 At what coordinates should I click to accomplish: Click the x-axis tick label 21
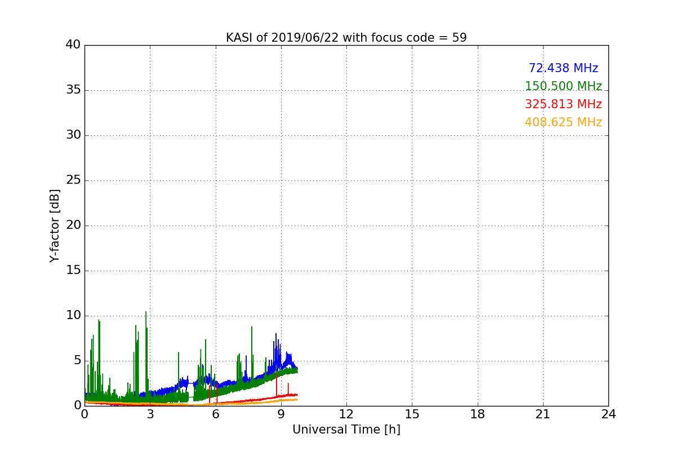[x=543, y=414]
